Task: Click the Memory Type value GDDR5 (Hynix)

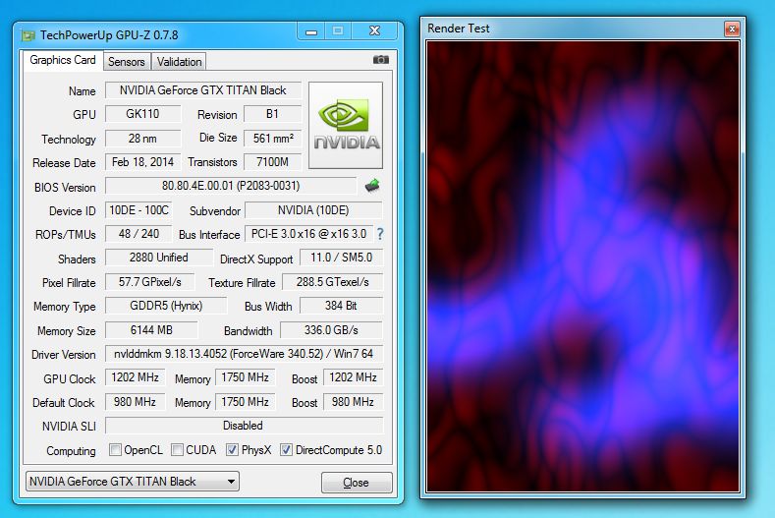Action: tap(166, 306)
